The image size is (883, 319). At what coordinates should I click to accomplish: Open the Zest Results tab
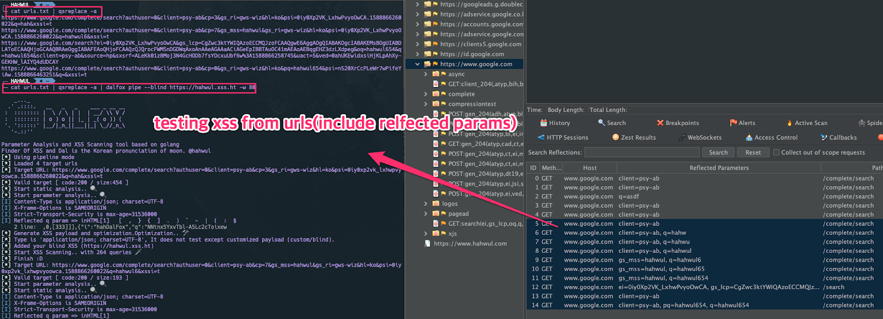(634, 137)
